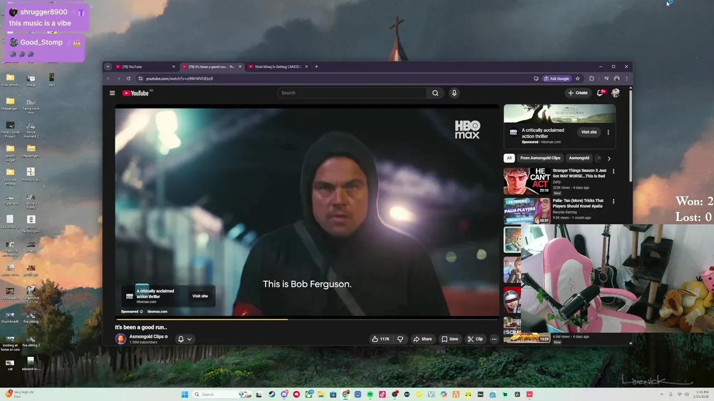The height and width of the screenshot is (401, 714).
Task: Open Stranger Things Season 5 video title
Action: 580,173
